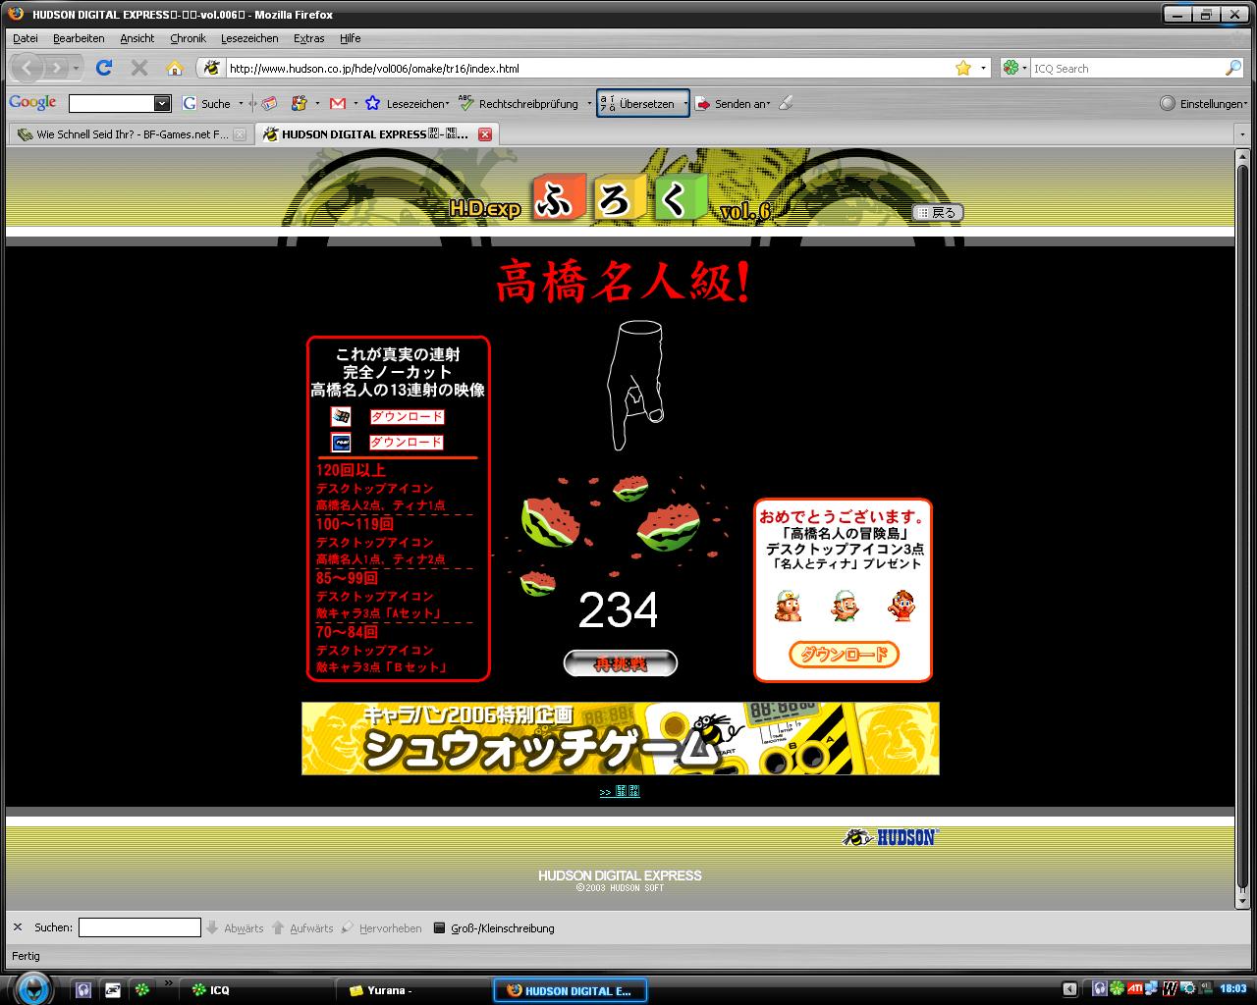This screenshot has width=1257, height=1005.
Task: Open the Ansicht menu
Action: click(x=137, y=38)
